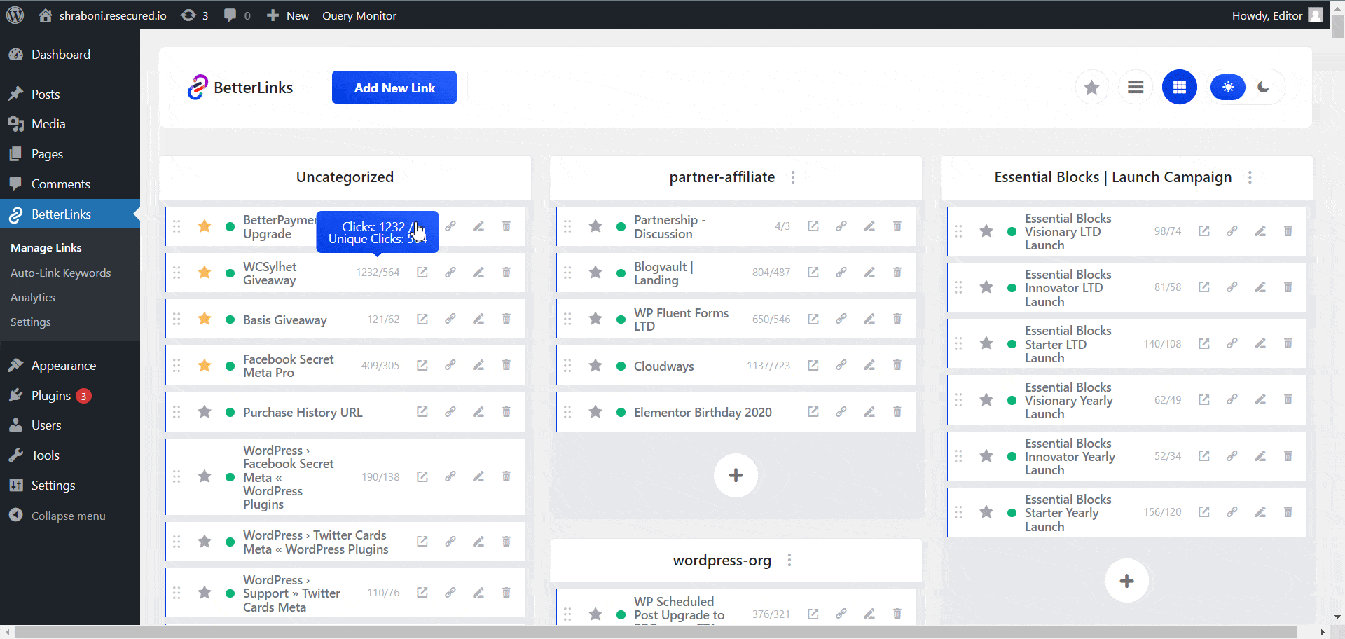Add a new link under partner-affiliate category
The image size is (1345, 639).
point(736,475)
